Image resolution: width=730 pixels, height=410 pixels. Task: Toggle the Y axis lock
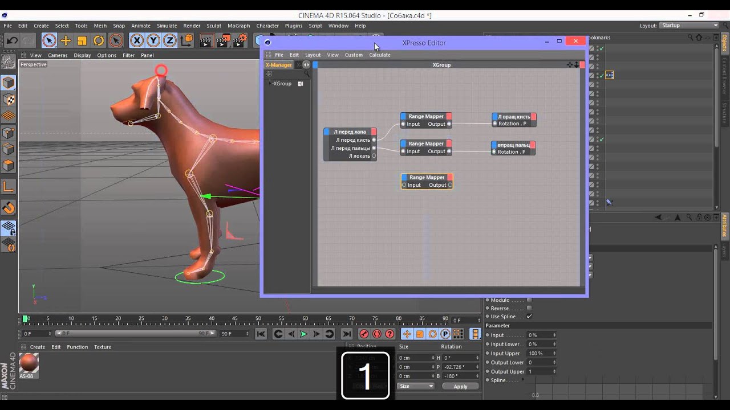[x=153, y=40]
